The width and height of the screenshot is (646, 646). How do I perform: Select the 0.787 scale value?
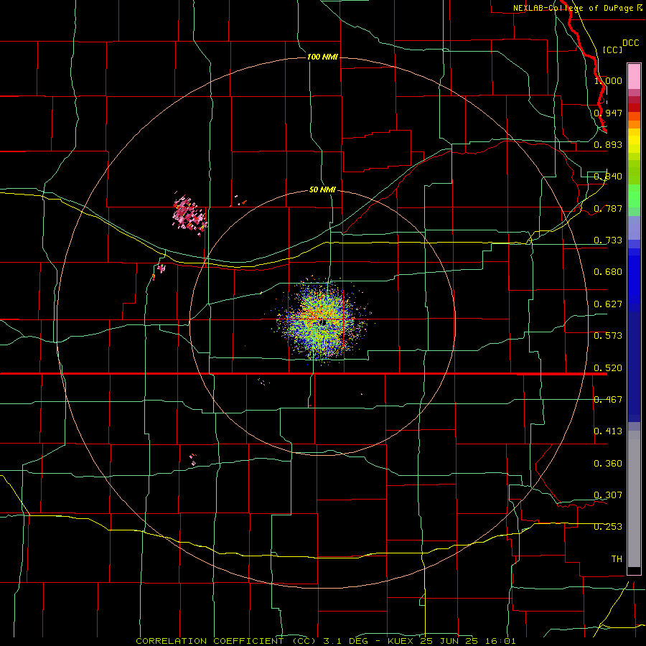[x=608, y=208]
